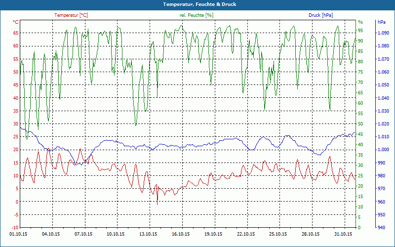This screenshot has width=395, height=247.
Task: Click the date label 28.10.15
Action: click(x=311, y=234)
